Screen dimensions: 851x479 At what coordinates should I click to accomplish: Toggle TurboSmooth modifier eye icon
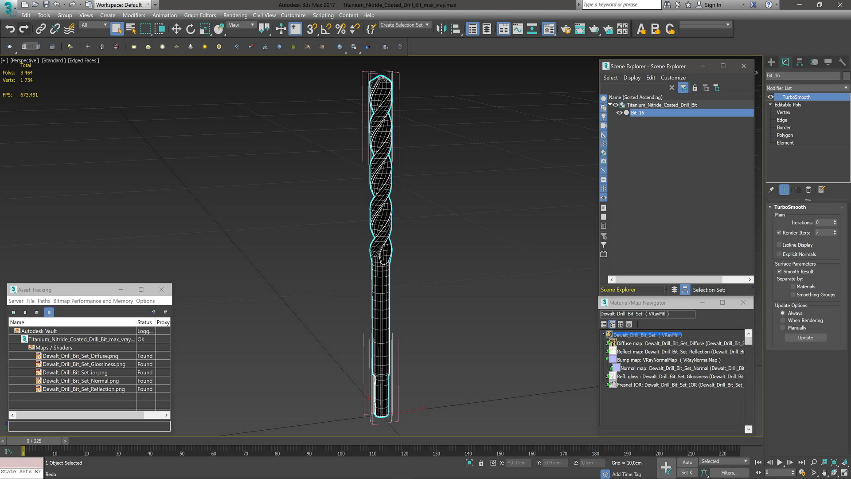tap(771, 97)
